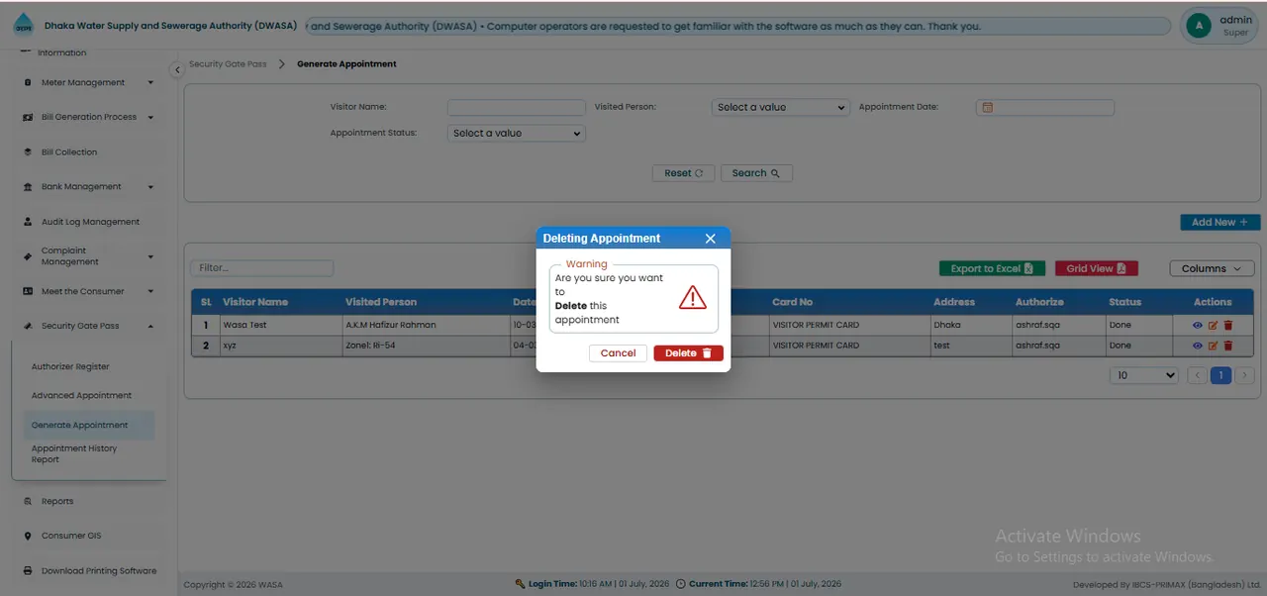The image size is (1267, 596).
Task: Click the Complaint Management sidebar icon
Action: point(28,256)
